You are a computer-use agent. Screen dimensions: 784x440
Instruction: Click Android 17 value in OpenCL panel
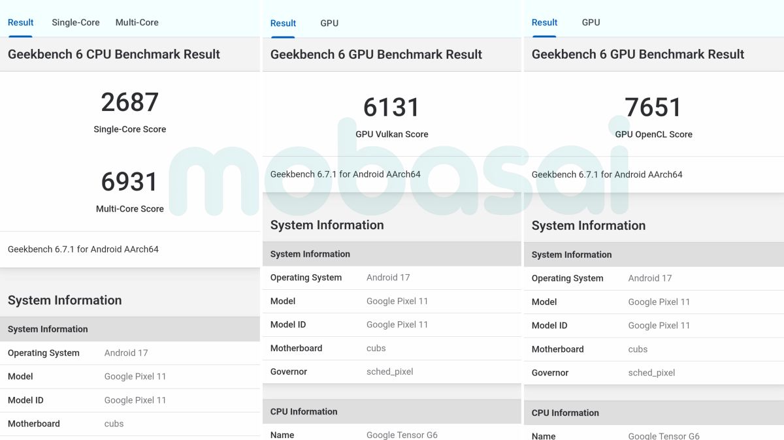650,278
